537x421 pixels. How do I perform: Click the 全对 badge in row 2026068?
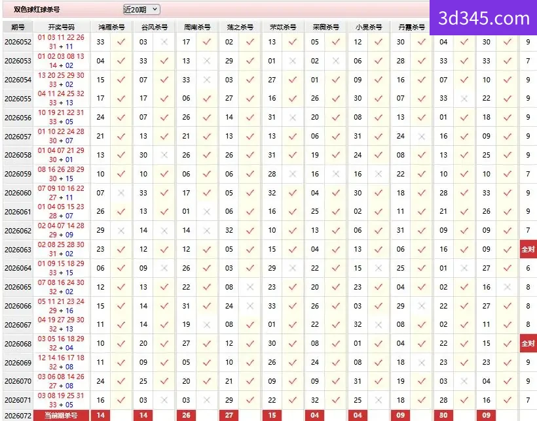click(x=528, y=343)
